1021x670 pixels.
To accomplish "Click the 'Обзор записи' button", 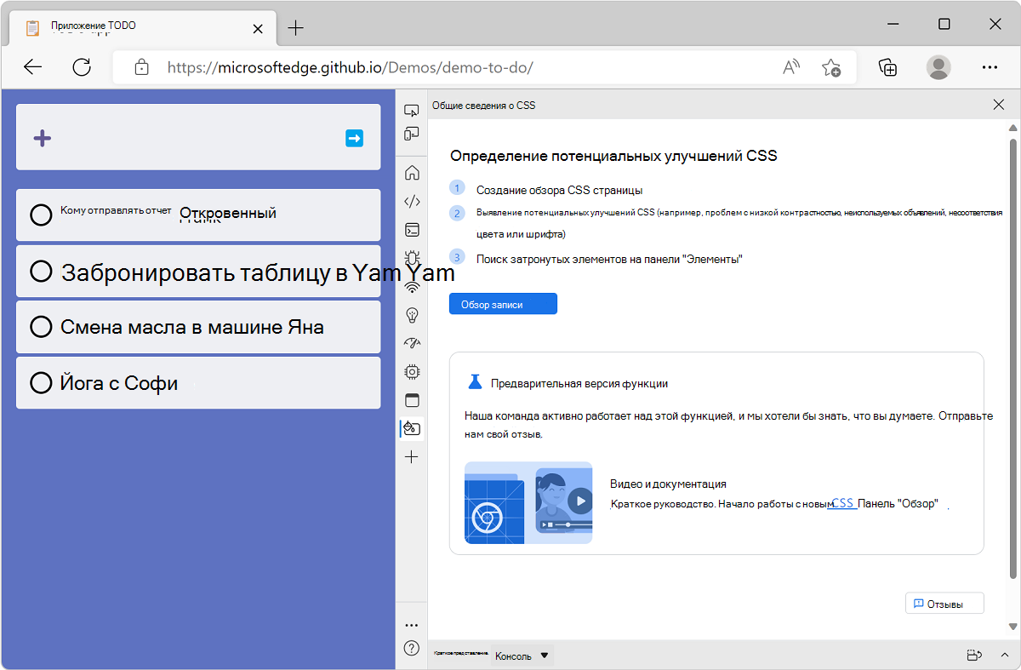I will pyautogui.click(x=503, y=303).
